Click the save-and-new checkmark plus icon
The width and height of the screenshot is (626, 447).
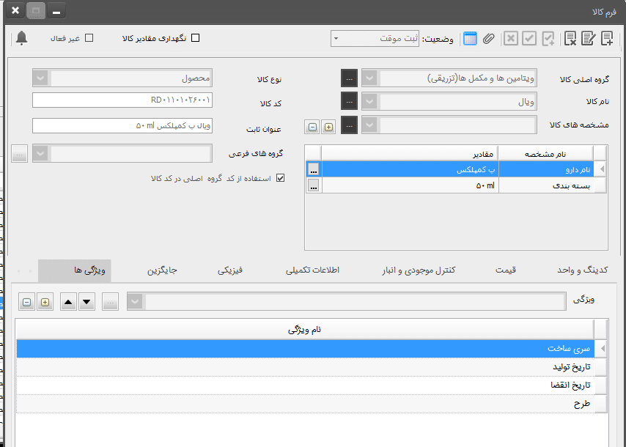548,39
